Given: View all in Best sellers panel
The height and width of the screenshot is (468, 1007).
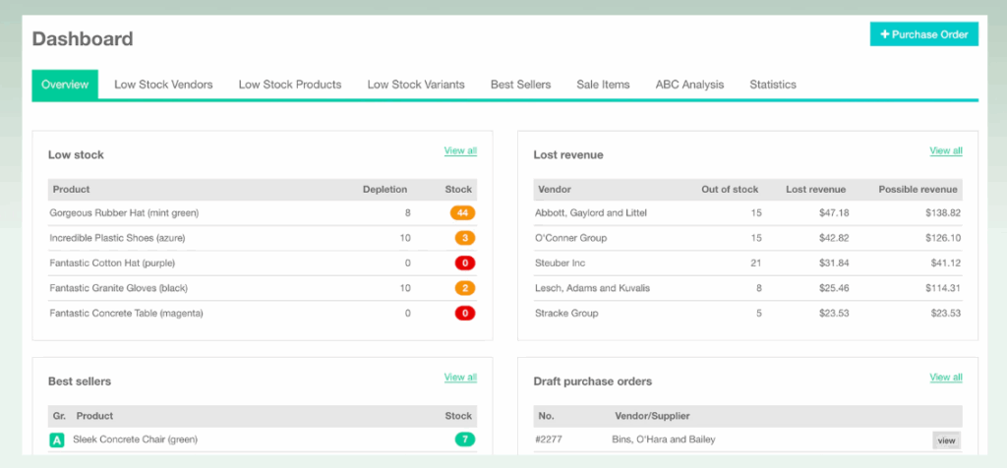Looking at the screenshot, I should coord(460,378).
